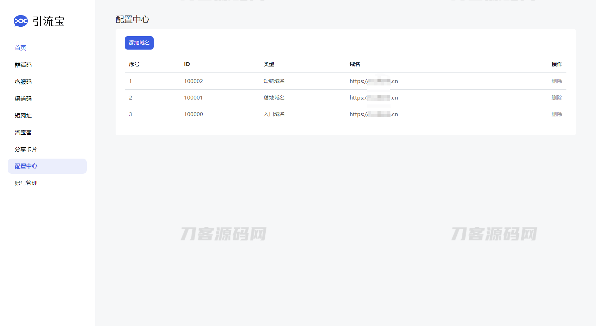Click the domain URL of 入口域名
Image resolution: width=596 pixels, height=326 pixels.
click(374, 114)
